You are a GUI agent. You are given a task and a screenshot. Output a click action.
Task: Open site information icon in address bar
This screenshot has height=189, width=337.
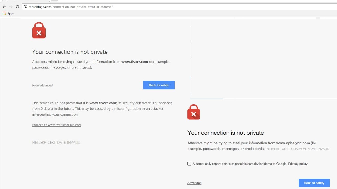26,7
